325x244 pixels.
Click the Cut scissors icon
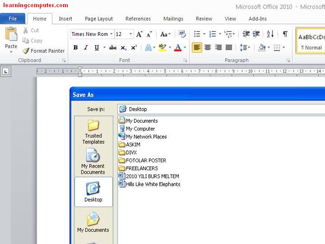pyautogui.click(x=26, y=31)
